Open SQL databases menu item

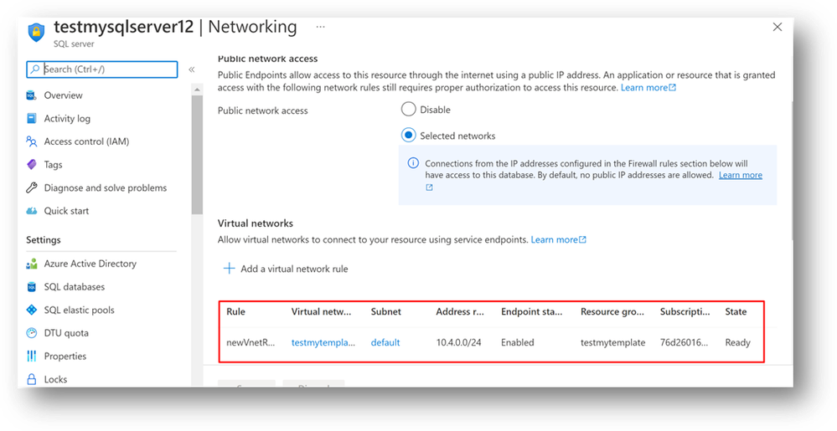click(74, 287)
